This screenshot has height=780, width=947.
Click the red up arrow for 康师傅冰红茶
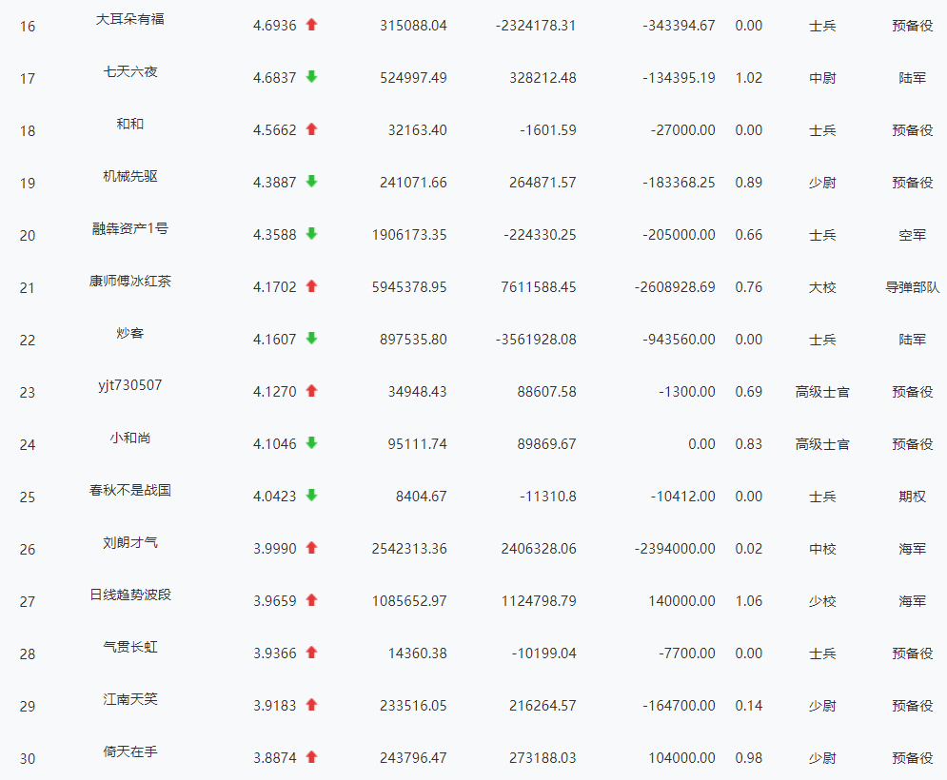click(311, 286)
